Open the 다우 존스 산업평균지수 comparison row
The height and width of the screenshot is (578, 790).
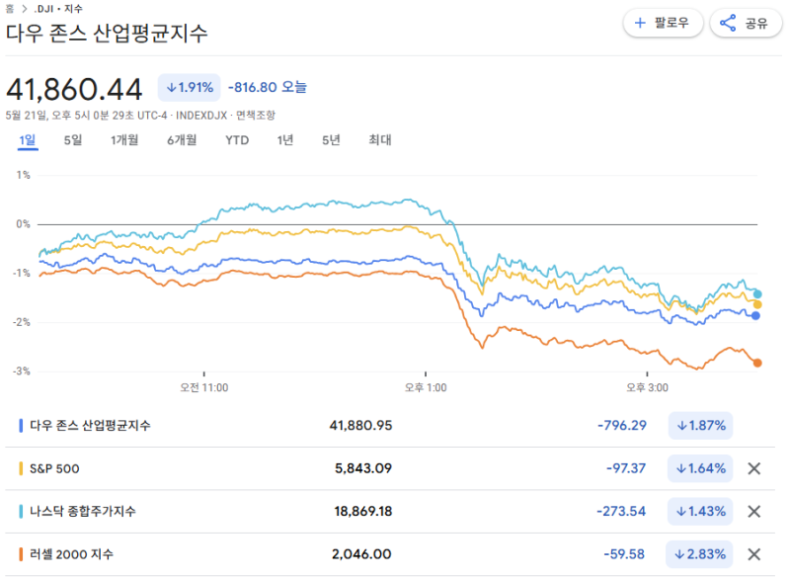pos(390,425)
